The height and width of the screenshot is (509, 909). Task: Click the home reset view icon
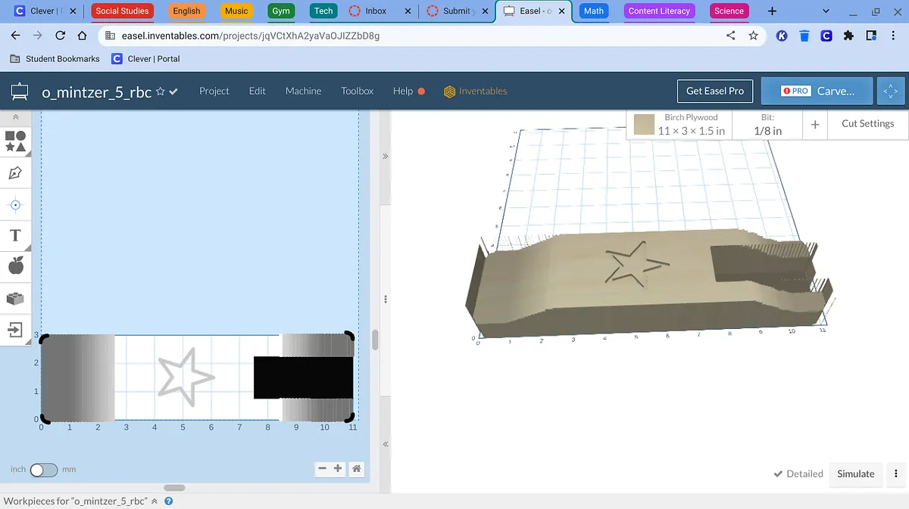[x=355, y=469]
